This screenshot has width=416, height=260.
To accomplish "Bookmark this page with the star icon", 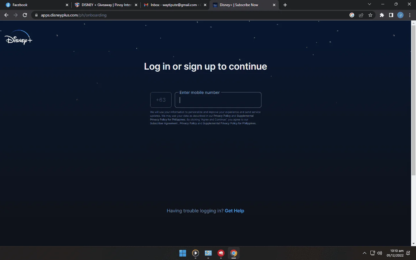I will pyautogui.click(x=370, y=15).
